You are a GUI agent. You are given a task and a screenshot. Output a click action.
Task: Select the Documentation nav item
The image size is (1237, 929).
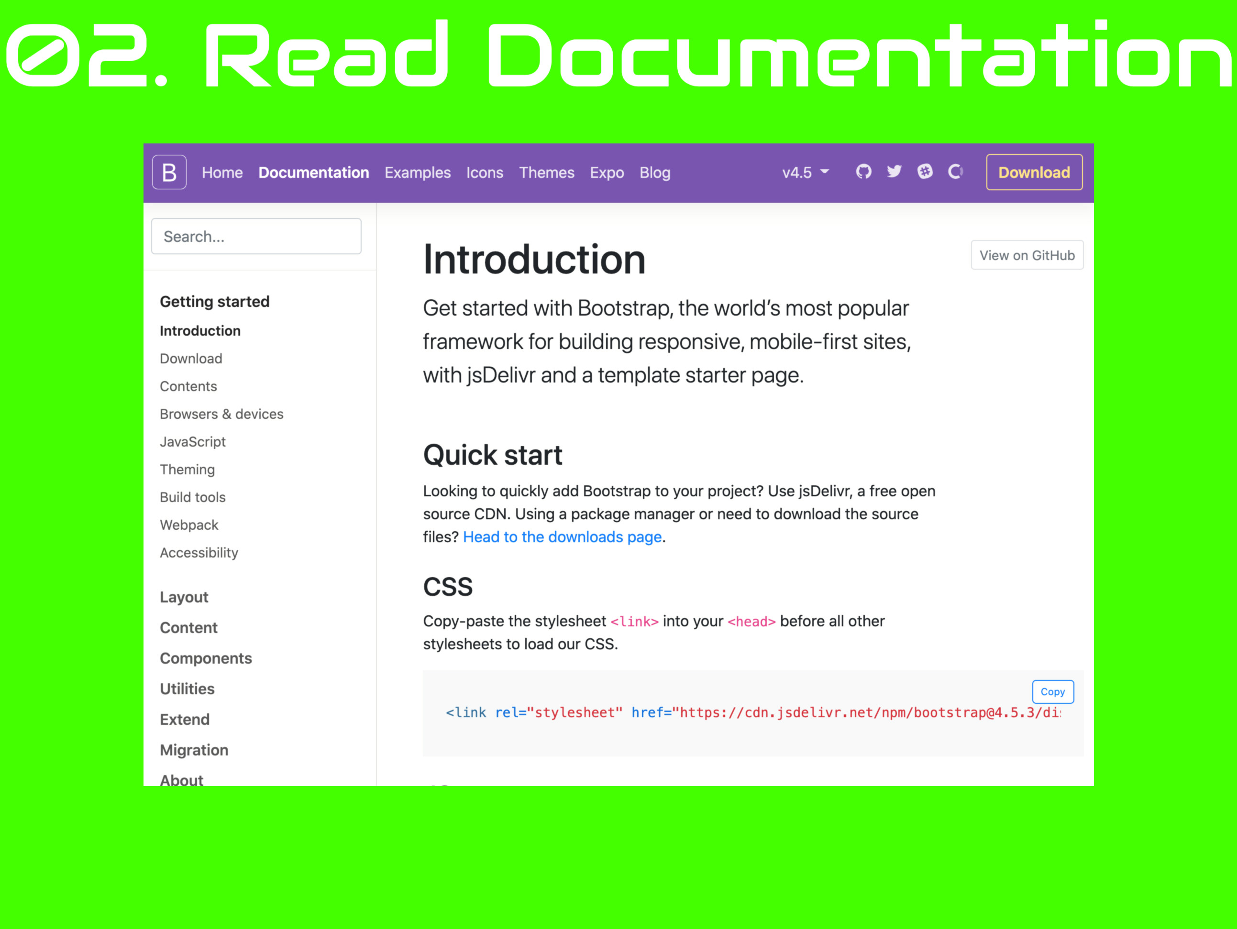coord(314,172)
